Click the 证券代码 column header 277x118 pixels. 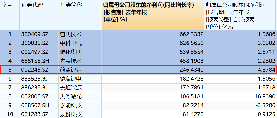pos(39,15)
